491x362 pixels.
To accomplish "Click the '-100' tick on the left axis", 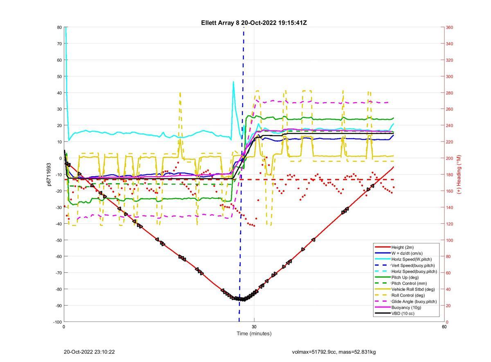I will click(x=58, y=322).
